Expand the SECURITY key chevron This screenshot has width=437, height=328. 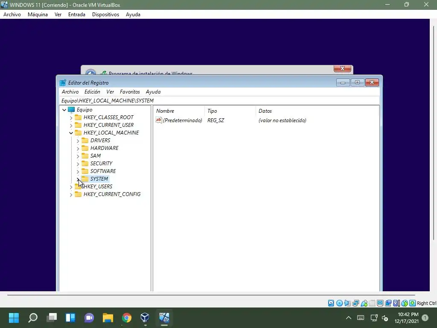click(78, 164)
